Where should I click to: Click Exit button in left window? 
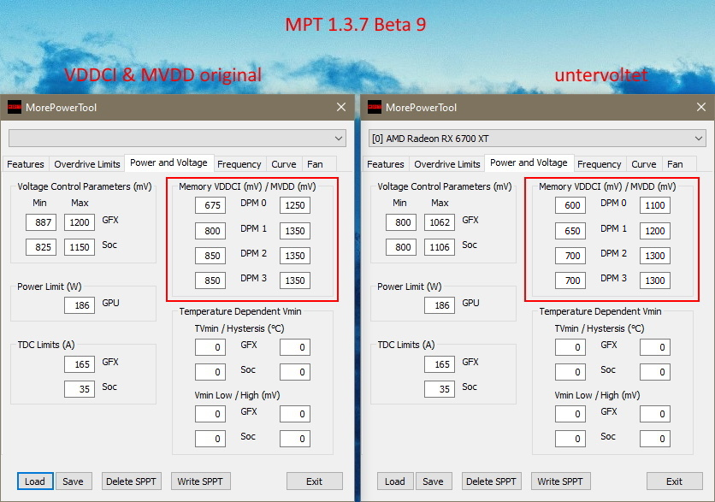tap(314, 481)
